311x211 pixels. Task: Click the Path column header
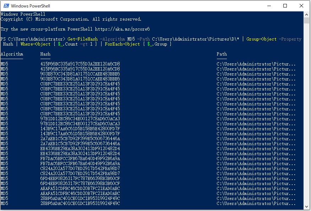click(x=222, y=54)
